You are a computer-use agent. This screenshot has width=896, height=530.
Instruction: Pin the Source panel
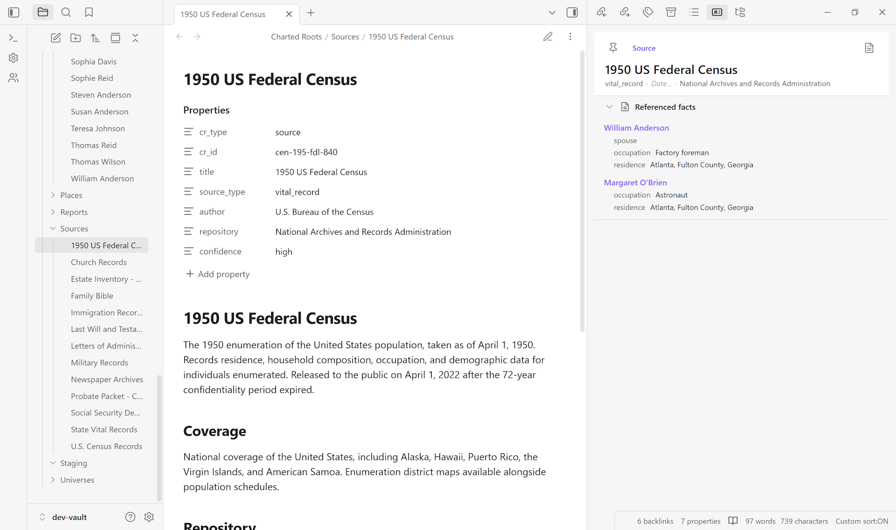(613, 48)
